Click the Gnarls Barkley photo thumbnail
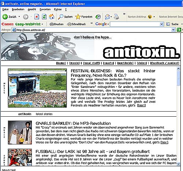The width and height of the screenshot is (183, 171). [x=20, y=132]
